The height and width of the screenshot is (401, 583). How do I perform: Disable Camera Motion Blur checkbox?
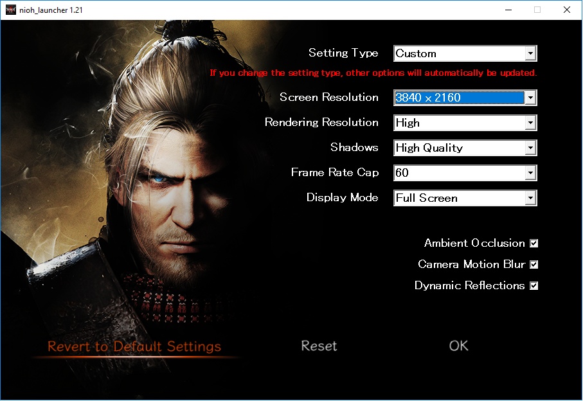pos(534,264)
